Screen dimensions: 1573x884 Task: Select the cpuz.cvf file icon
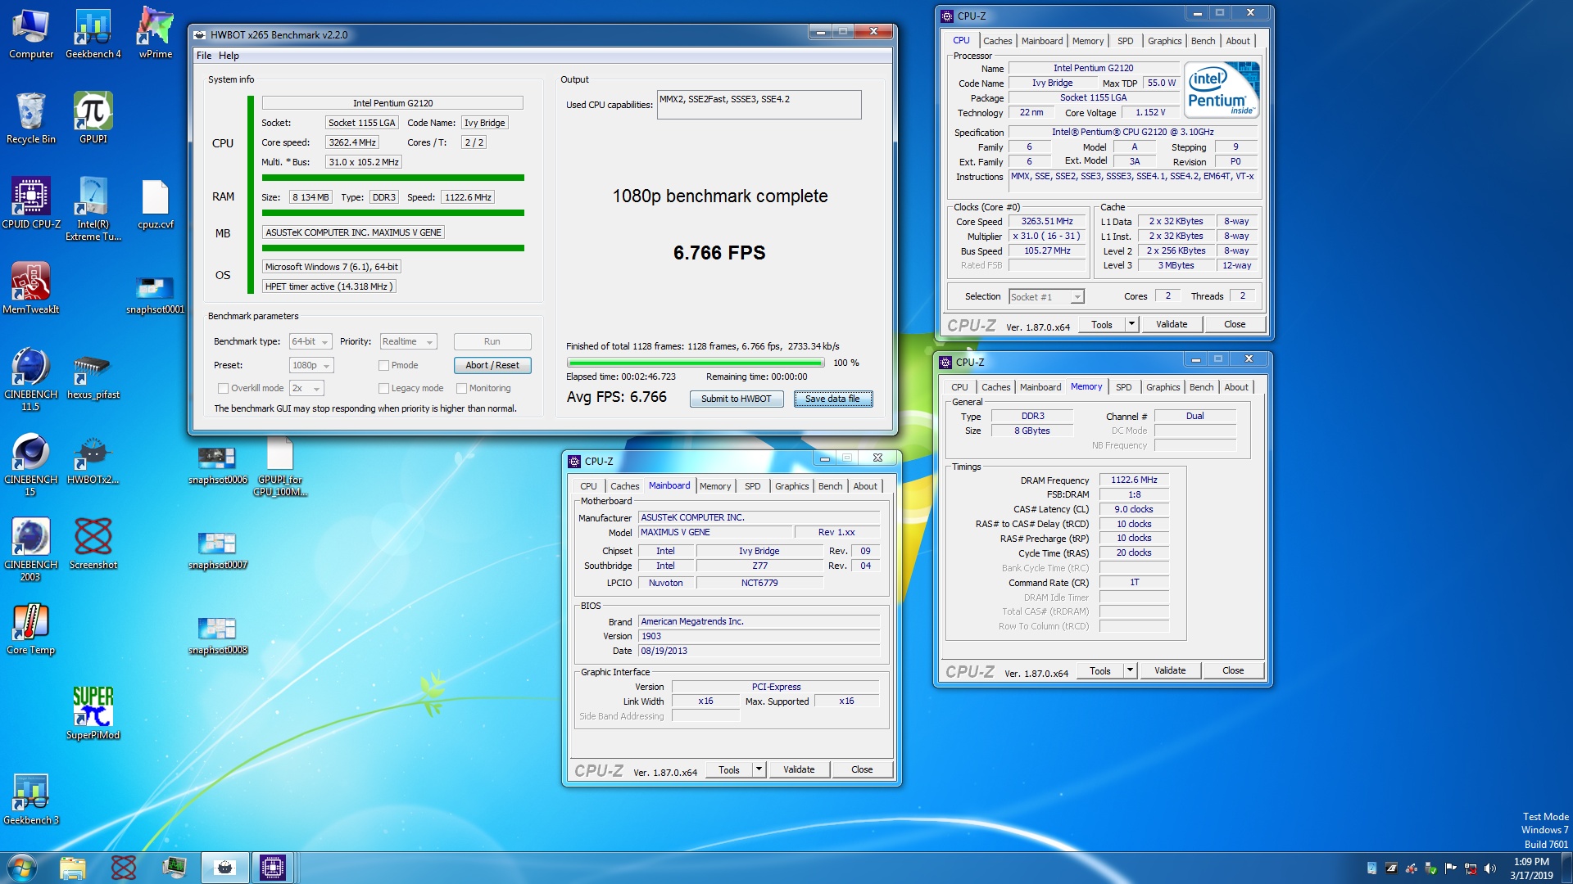pos(156,203)
